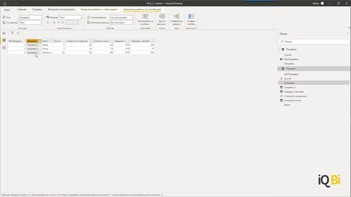Screen dimensions: 351x197
Task: Click Апельсин cell in Фрукт column
Action: pyautogui.click(x=47, y=53)
